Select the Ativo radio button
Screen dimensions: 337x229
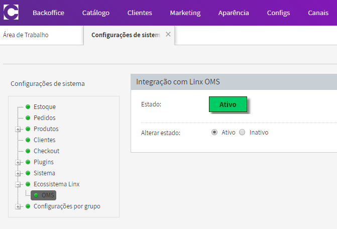click(x=214, y=132)
